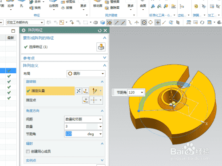The width and height of the screenshot is (222, 166).
Task: Collapse the 阵列定义 section
Action: click(x=105, y=65)
